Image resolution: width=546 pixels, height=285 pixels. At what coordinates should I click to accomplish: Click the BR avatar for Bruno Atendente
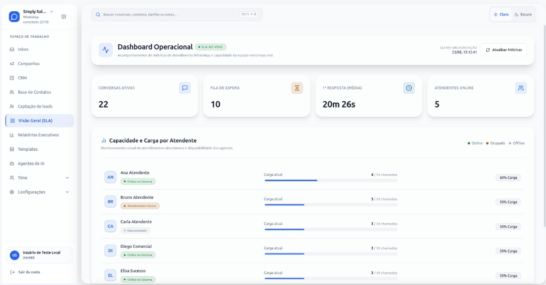[110, 201]
